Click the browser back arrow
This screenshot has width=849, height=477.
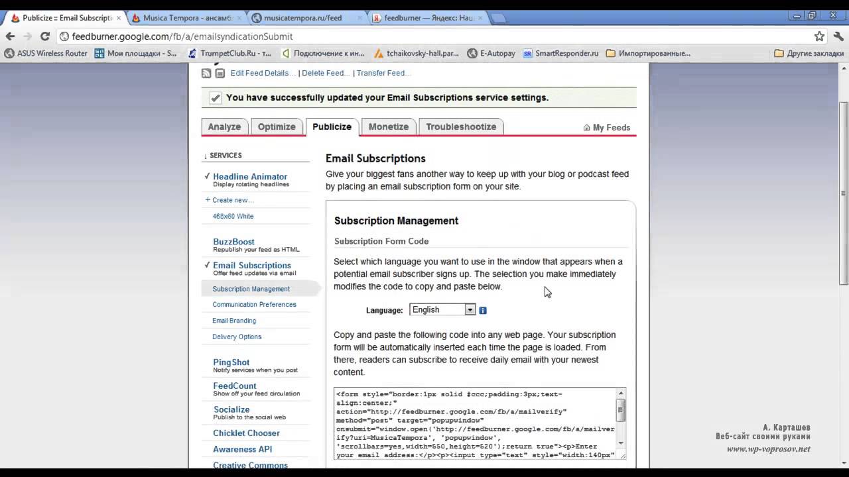(x=10, y=36)
